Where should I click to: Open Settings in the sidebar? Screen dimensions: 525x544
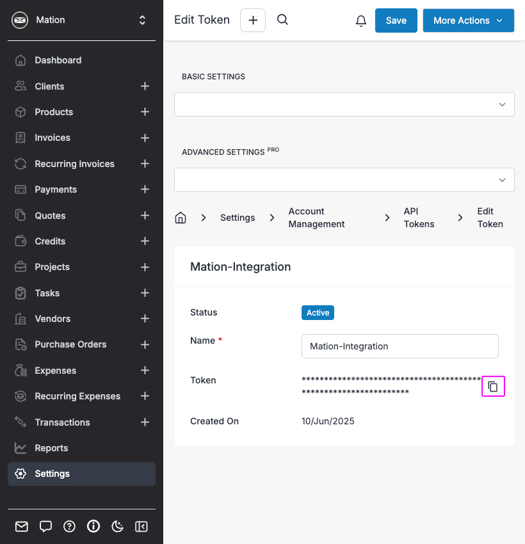click(x=81, y=474)
